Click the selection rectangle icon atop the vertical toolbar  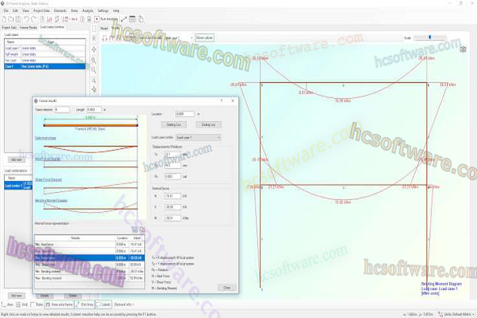coord(94,28)
